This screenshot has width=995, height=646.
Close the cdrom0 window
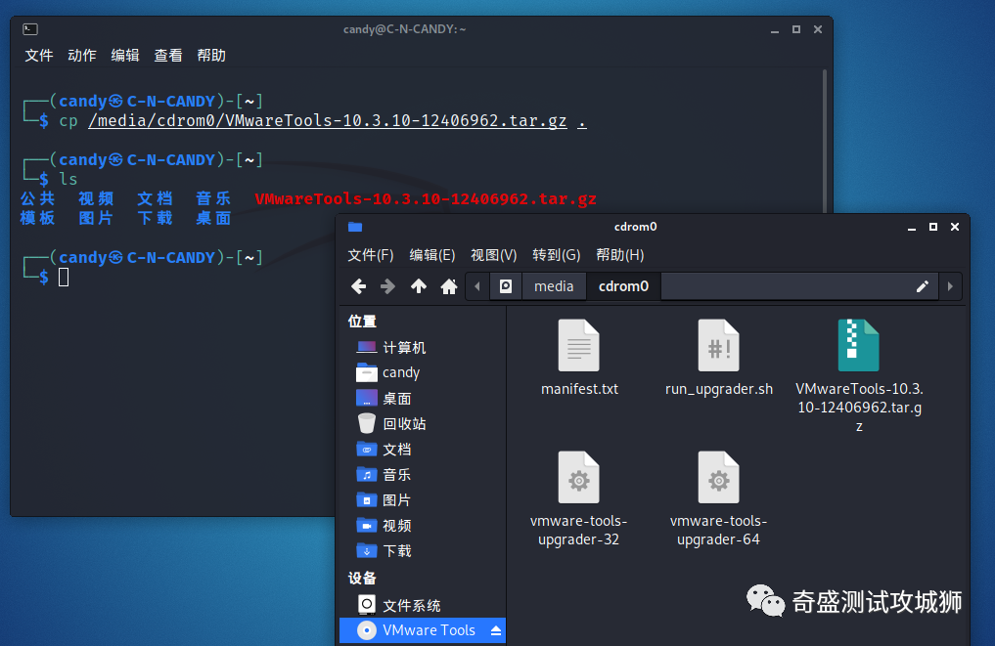[955, 227]
